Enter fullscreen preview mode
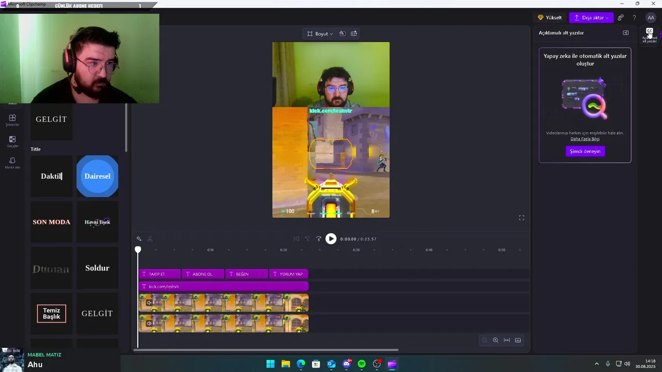 (521, 218)
